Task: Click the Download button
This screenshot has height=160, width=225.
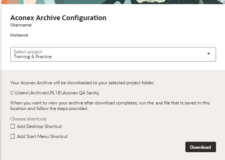Action: 201,147
